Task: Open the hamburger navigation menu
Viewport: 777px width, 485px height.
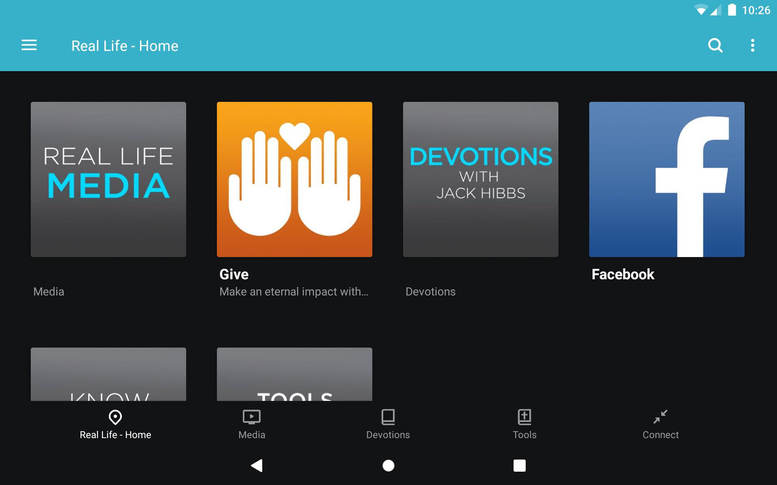Action: click(x=29, y=45)
